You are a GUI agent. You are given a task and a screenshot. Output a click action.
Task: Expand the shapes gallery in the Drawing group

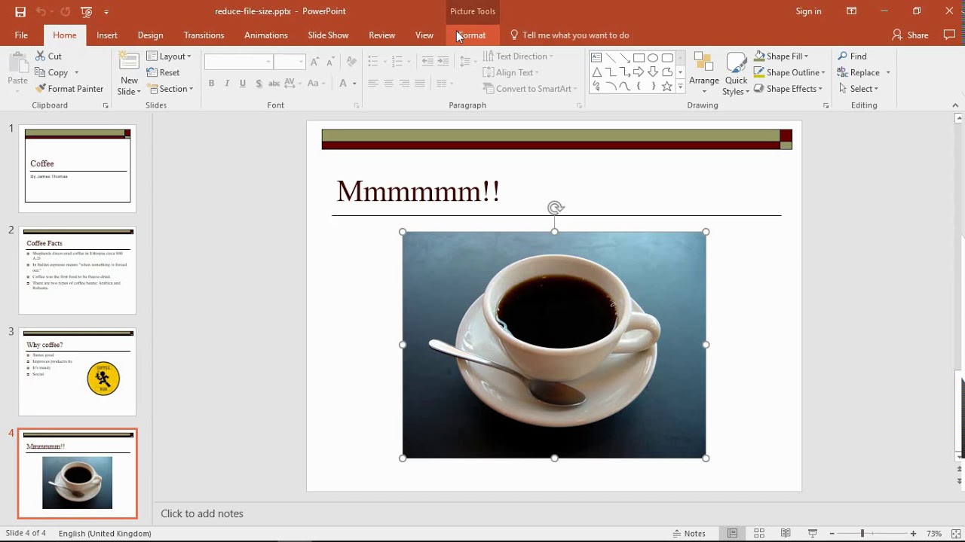680,86
